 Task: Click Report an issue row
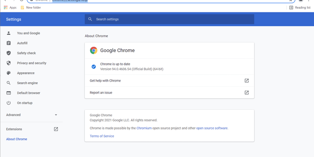(x=169, y=93)
